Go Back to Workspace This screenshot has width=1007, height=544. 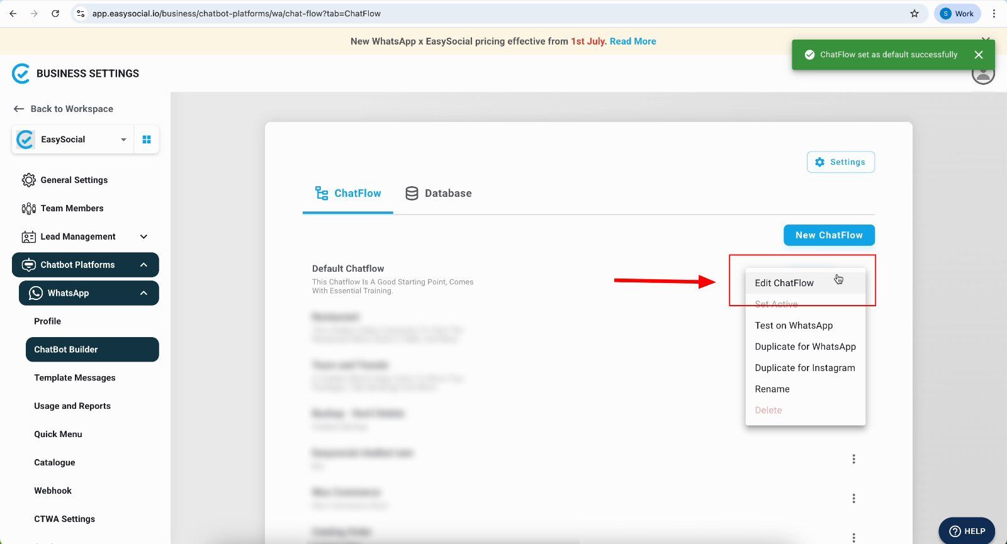[64, 109]
